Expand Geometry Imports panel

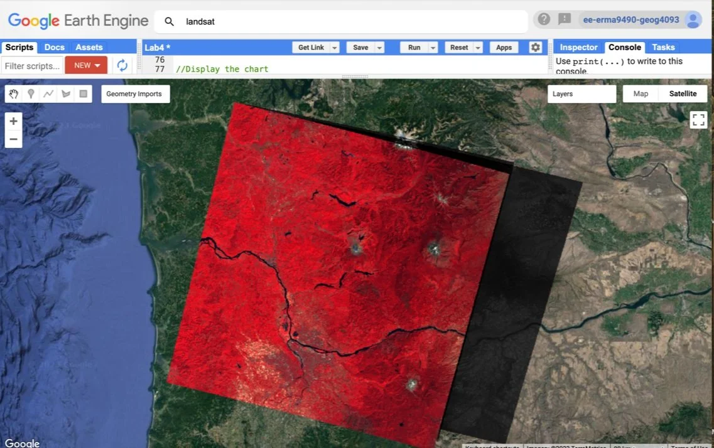(135, 93)
